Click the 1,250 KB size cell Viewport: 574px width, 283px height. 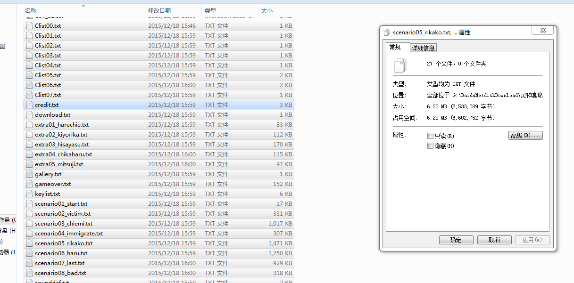[280, 253]
